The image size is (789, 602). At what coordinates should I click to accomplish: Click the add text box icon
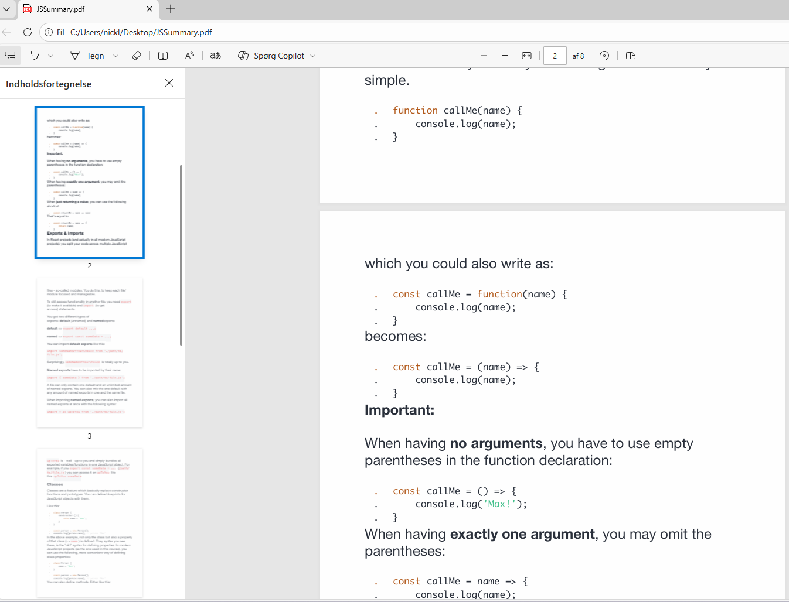pyautogui.click(x=163, y=56)
